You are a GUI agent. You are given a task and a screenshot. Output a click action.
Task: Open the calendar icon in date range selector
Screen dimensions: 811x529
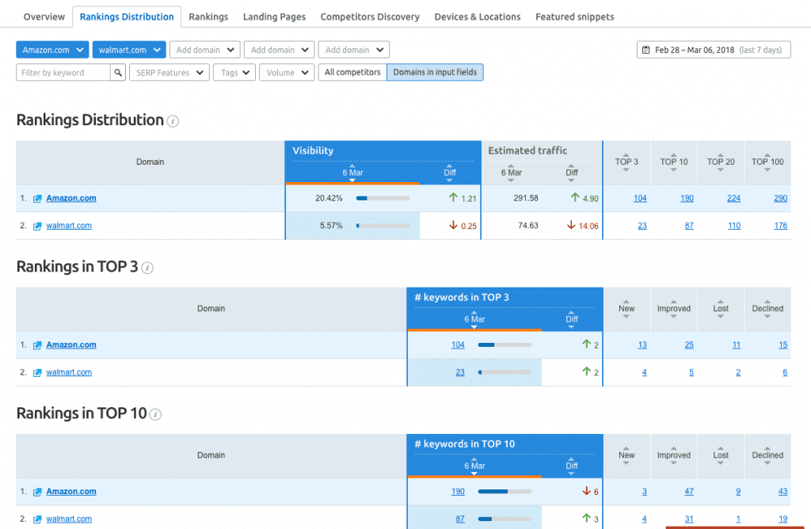click(x=648, y=49)
